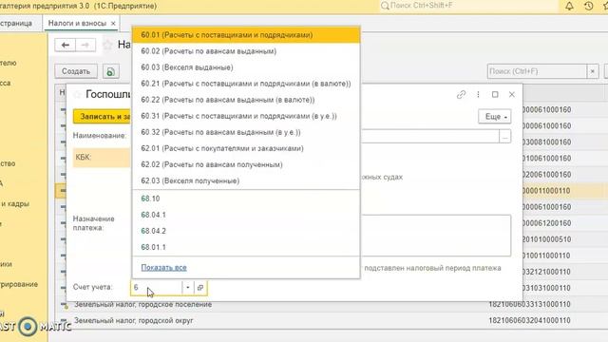Viewport: 608px width, 342px height.
Task: Close the Госпошлина dialog
Action: click(512, 95)
